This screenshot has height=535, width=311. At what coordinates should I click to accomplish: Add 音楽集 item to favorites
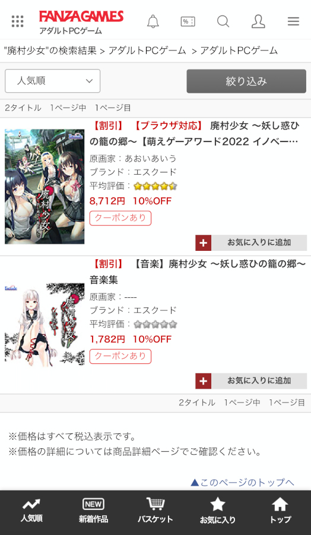click(x=251, y=381)
